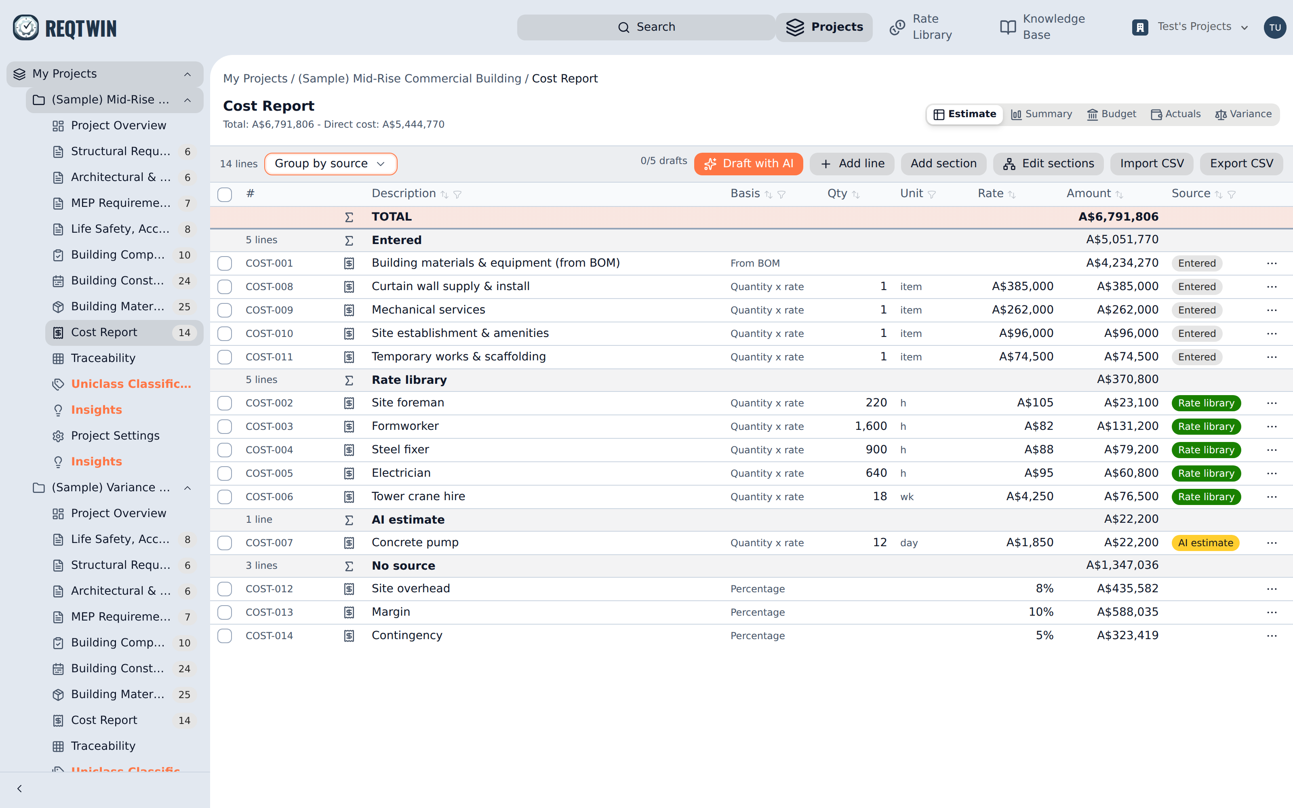
Task: Open the more menu for Concrete pump
Action: [x=1272, y=543]
